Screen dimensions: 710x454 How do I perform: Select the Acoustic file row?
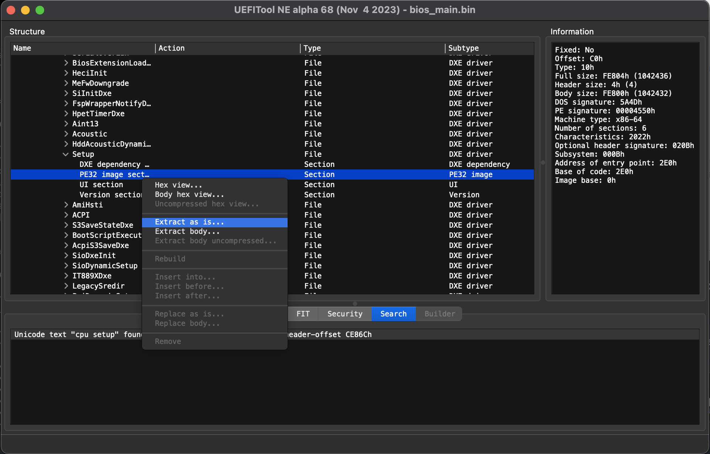[x=272, y=134]
